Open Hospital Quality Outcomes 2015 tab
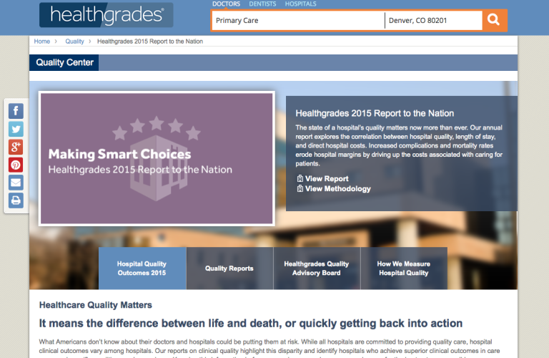 pos(142,268)
